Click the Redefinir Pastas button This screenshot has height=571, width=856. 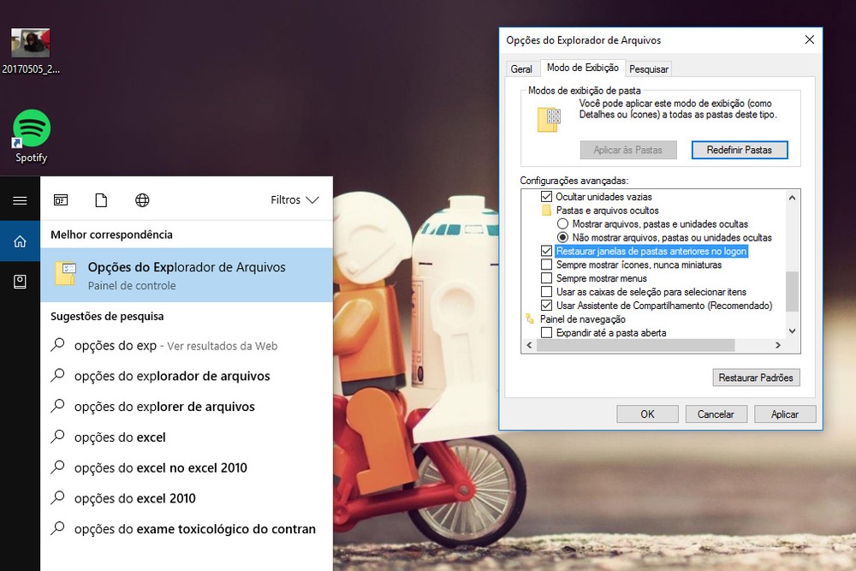(739, 150)
